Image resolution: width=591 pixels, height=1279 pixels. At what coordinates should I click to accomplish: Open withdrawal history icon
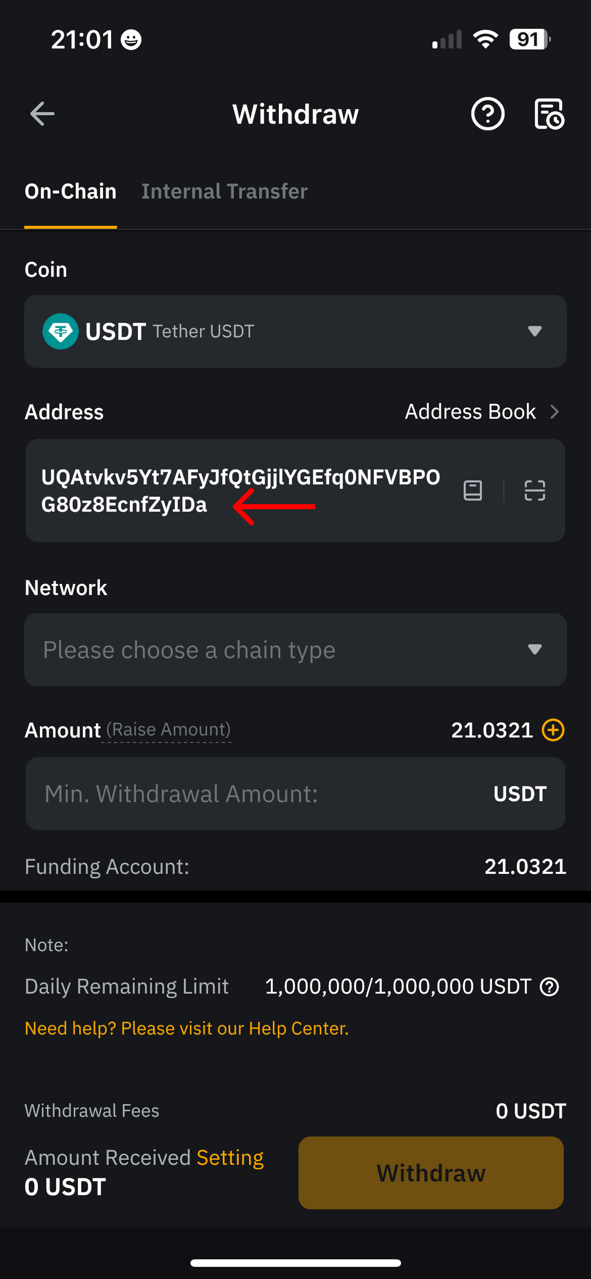[x=549, y=114]
